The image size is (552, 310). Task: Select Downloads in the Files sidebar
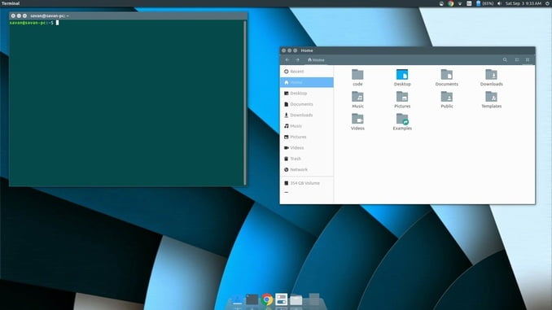click(x=307, y=115)
